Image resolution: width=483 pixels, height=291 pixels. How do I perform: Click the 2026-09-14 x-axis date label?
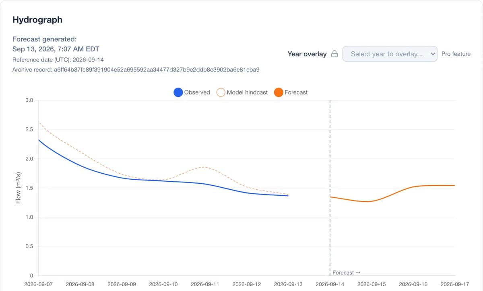coord(330,284)
